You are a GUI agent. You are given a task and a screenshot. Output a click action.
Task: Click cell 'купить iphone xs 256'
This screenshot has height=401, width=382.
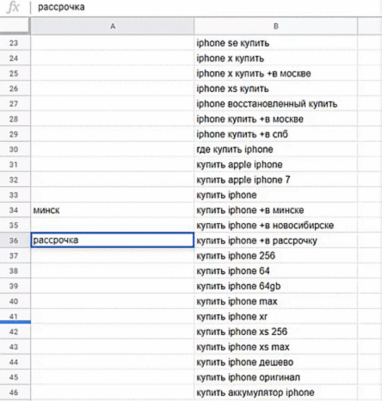276,331
